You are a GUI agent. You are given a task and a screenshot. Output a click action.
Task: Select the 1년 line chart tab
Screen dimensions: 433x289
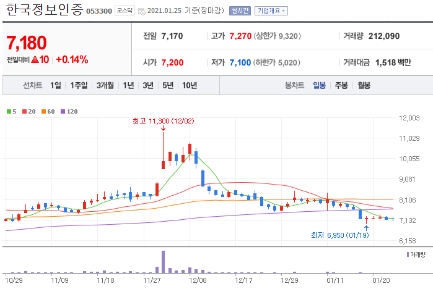coord(128,85)
